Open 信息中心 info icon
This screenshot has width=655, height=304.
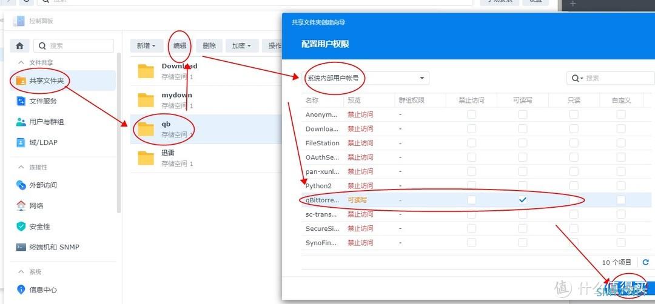pos(21,289)
